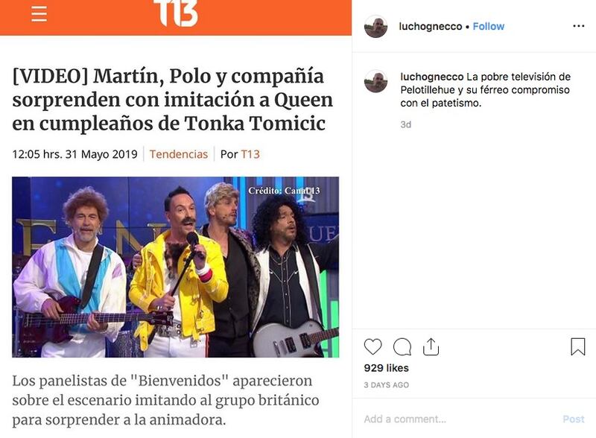Click the Queen imitation article photo
596x438 pixels.
pos(176,267)
